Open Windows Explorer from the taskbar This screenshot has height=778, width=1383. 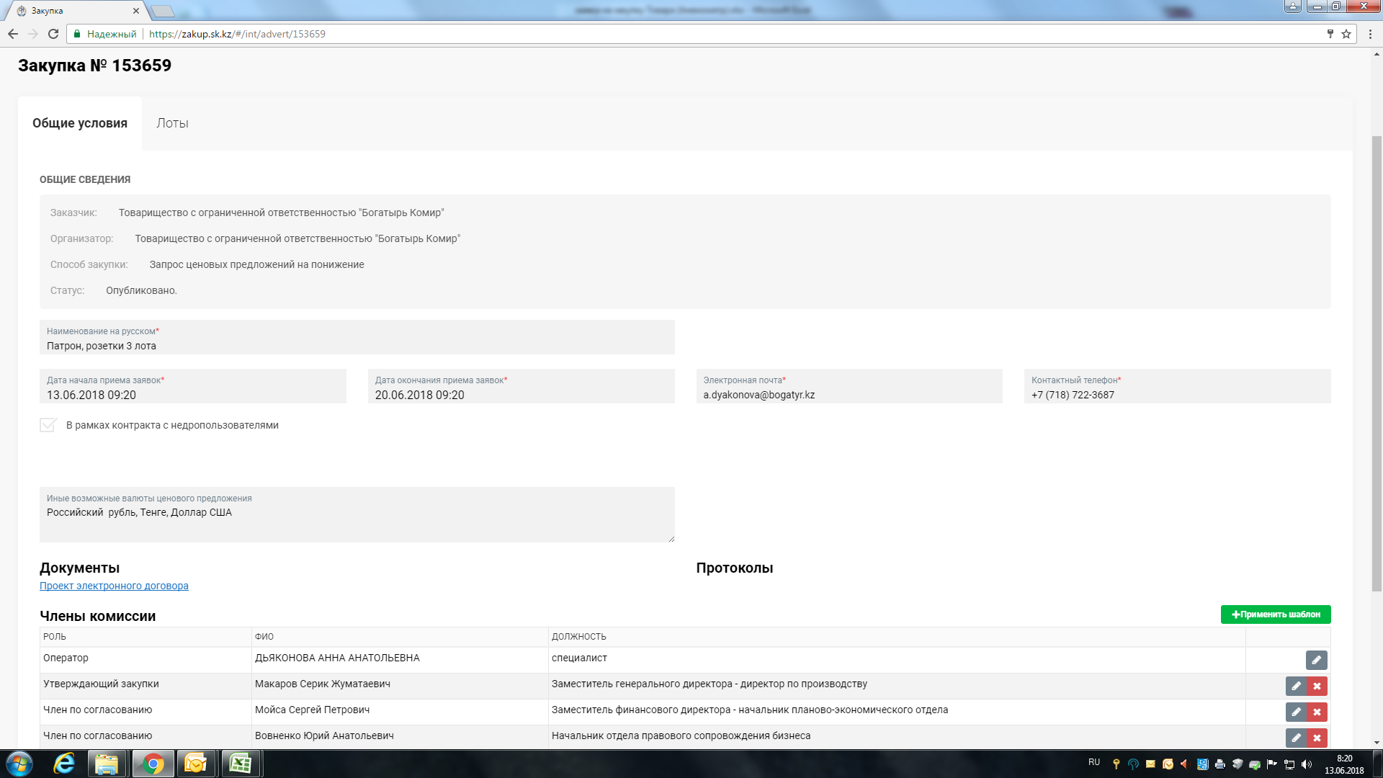(107, 764)
